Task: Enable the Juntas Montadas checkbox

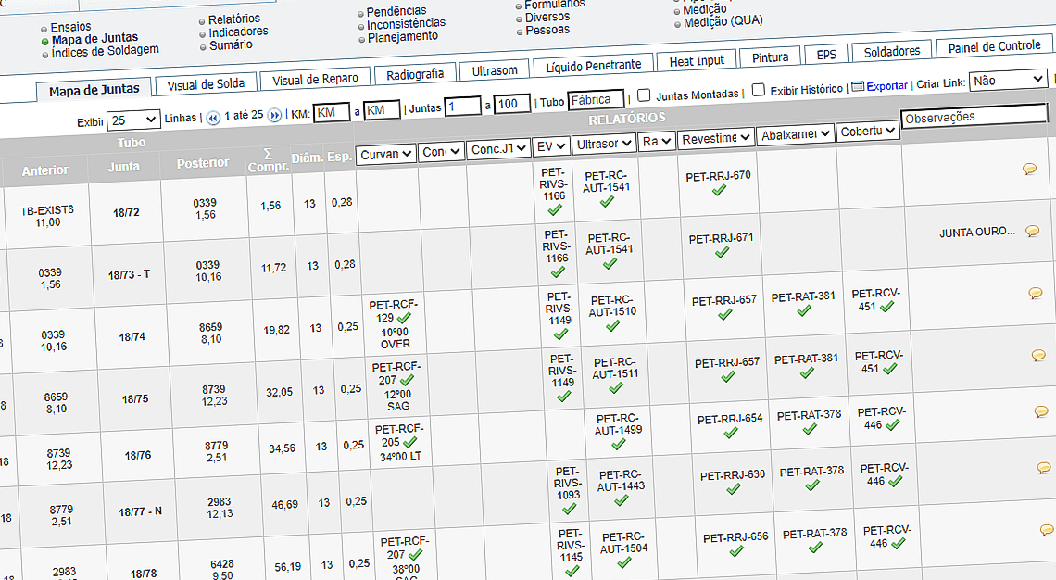Action: point(645,95)
